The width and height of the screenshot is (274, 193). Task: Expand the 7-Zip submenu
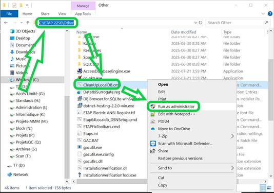192,136
